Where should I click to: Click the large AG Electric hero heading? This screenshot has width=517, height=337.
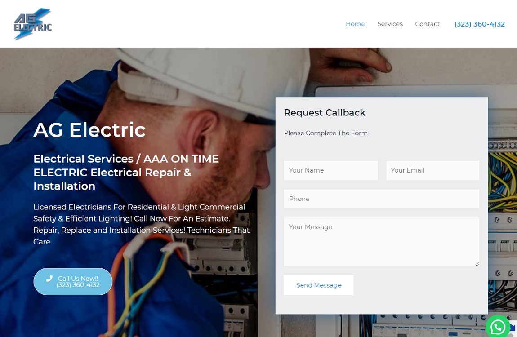pos(89,130)
